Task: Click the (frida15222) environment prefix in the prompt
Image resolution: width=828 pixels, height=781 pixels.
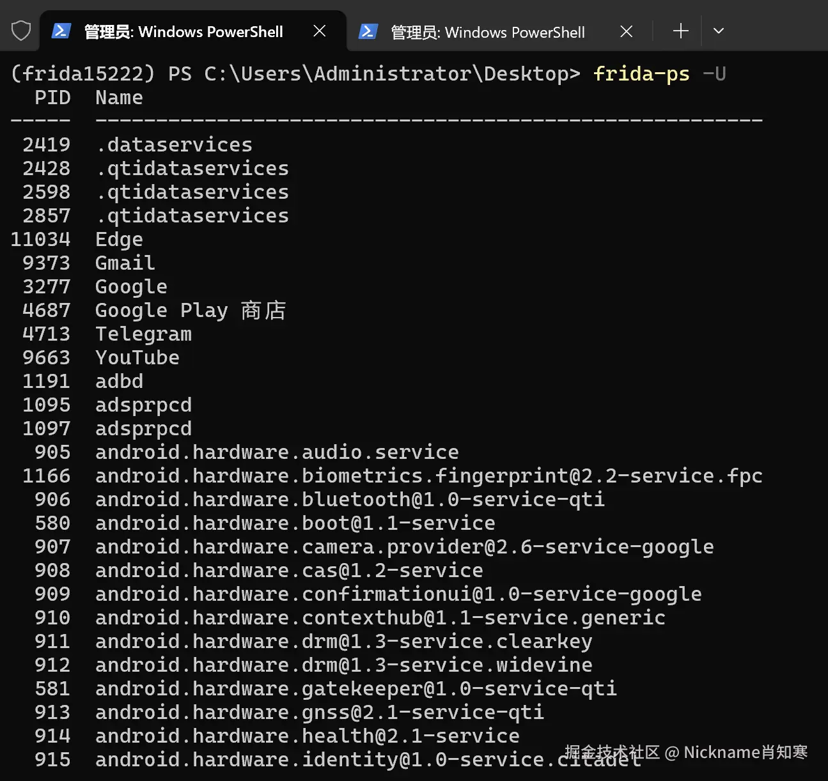Action: click(x=83, y=74)
